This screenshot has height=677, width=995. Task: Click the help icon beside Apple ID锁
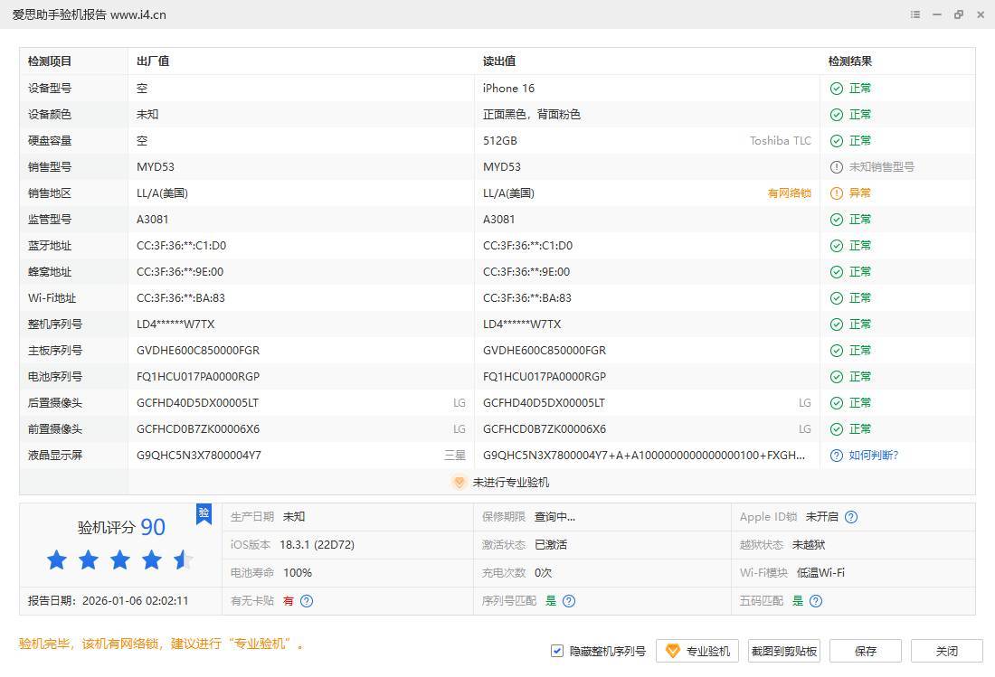pos(851,517)
